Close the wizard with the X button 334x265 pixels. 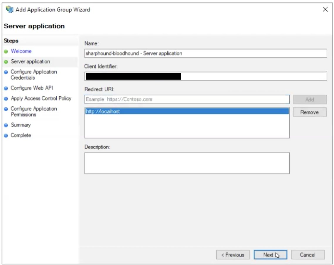pyautogui.click(x=325, y=9)
